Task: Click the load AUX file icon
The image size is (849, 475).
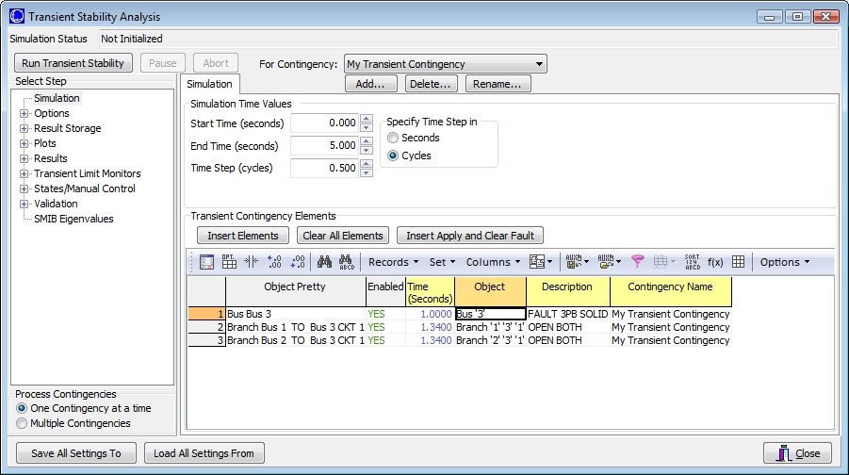Action: click(609, 262)
